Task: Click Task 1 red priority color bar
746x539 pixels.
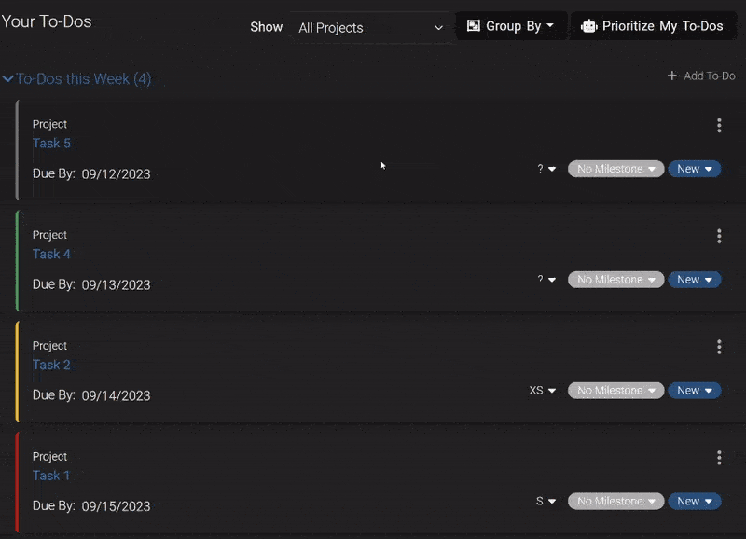Action: 17,482
